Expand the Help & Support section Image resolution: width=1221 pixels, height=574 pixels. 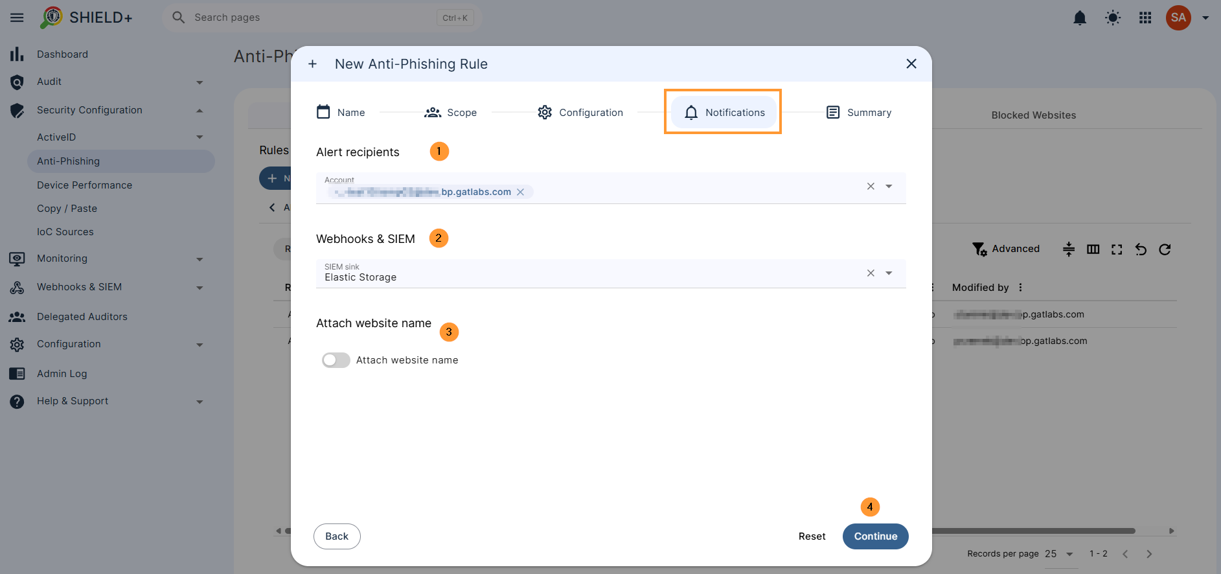(200, 402)
